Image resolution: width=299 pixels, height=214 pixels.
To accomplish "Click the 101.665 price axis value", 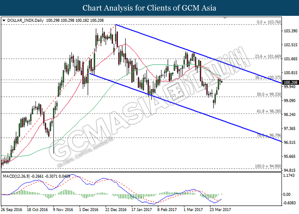I will click(290, 59).
